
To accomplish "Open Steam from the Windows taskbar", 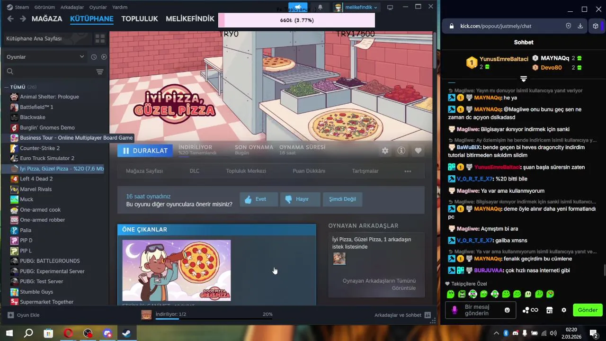I will [127, 333].
